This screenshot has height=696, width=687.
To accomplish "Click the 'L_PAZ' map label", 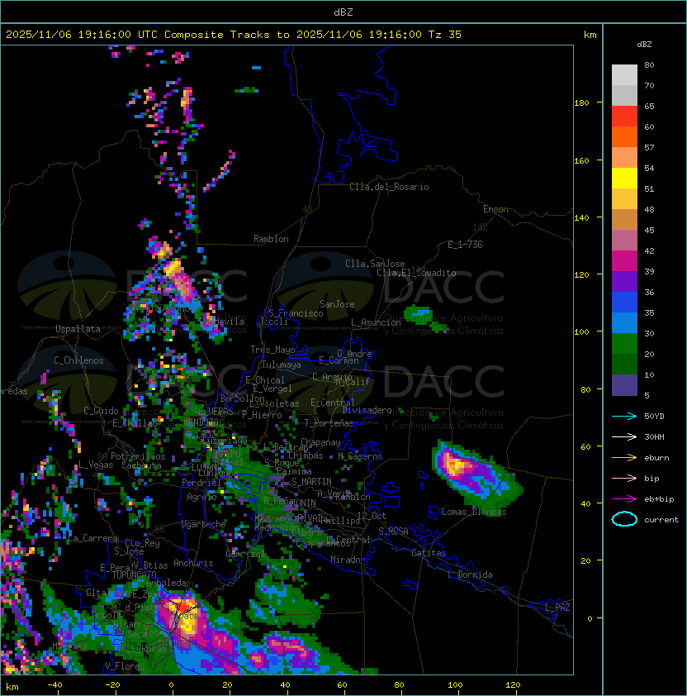I will pyautogui.click(x=557, y=608).
